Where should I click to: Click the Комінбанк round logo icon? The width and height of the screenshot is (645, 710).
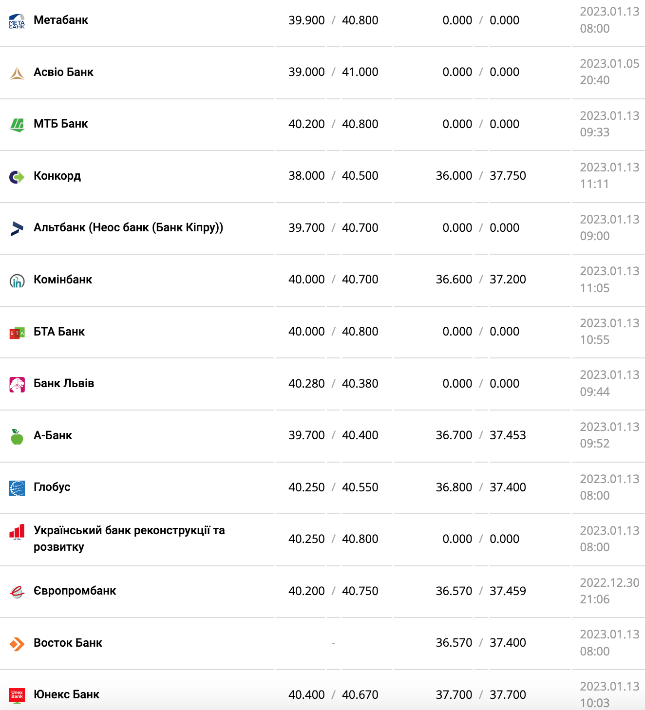(17, 280)
